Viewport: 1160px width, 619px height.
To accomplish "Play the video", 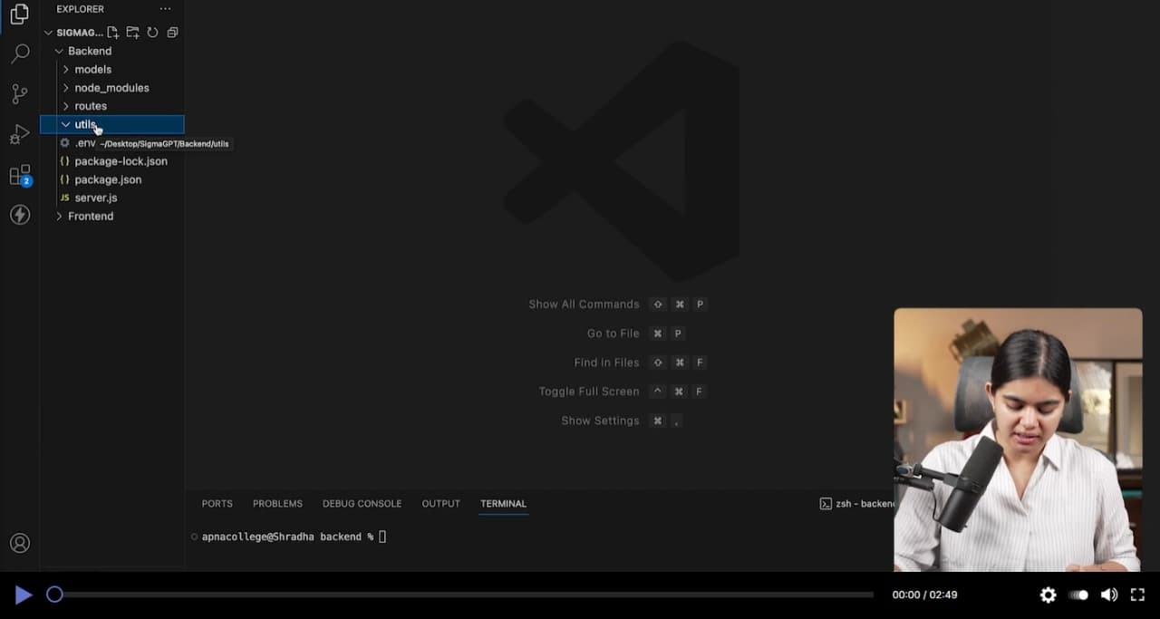I will [x=24, y=595].
